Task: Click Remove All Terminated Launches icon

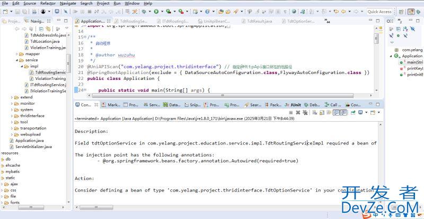Action: tap(305, 112)
